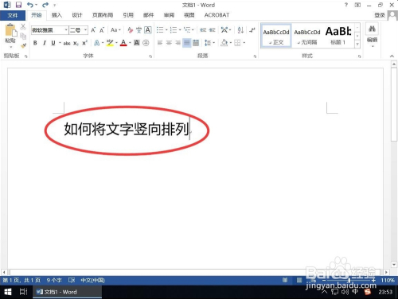Viewport: 398px width, 299px height.
Task: Switch to the Insert ribbon tab
Action: pyautogui.click(x=57, y=15)
